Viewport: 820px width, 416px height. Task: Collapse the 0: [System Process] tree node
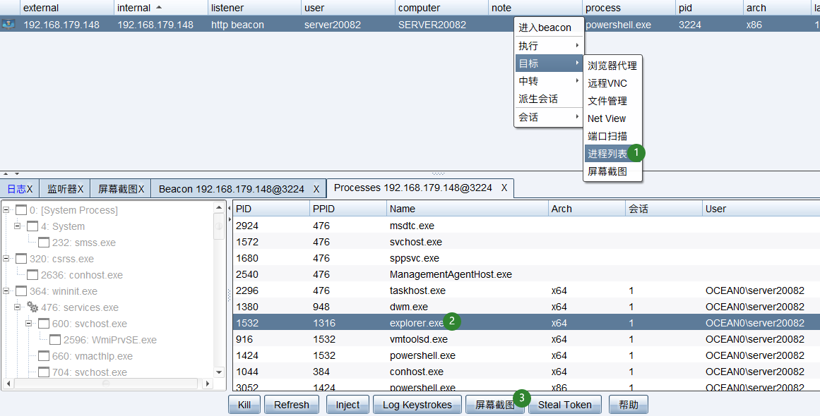pyautogui.click(x=6, y=210)
